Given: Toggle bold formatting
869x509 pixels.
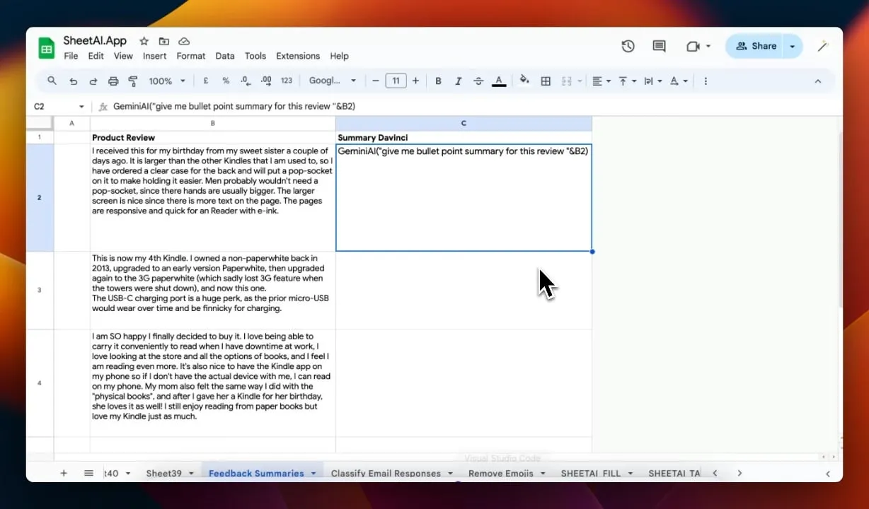Looking at the screenshot, I should click(438, 81).
